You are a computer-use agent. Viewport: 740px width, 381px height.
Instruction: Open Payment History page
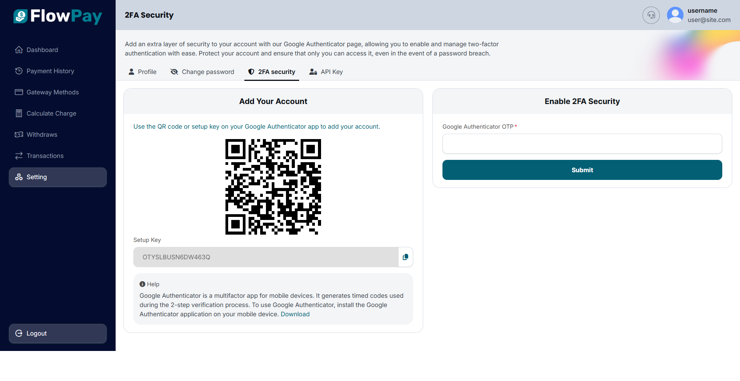coord(50,71)
